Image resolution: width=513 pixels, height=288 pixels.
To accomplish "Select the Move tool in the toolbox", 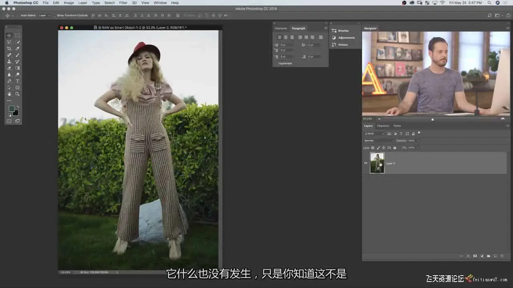I will point(9,36).
